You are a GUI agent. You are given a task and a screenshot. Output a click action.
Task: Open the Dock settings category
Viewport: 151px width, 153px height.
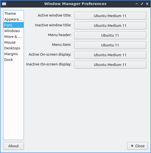point(9,60)
